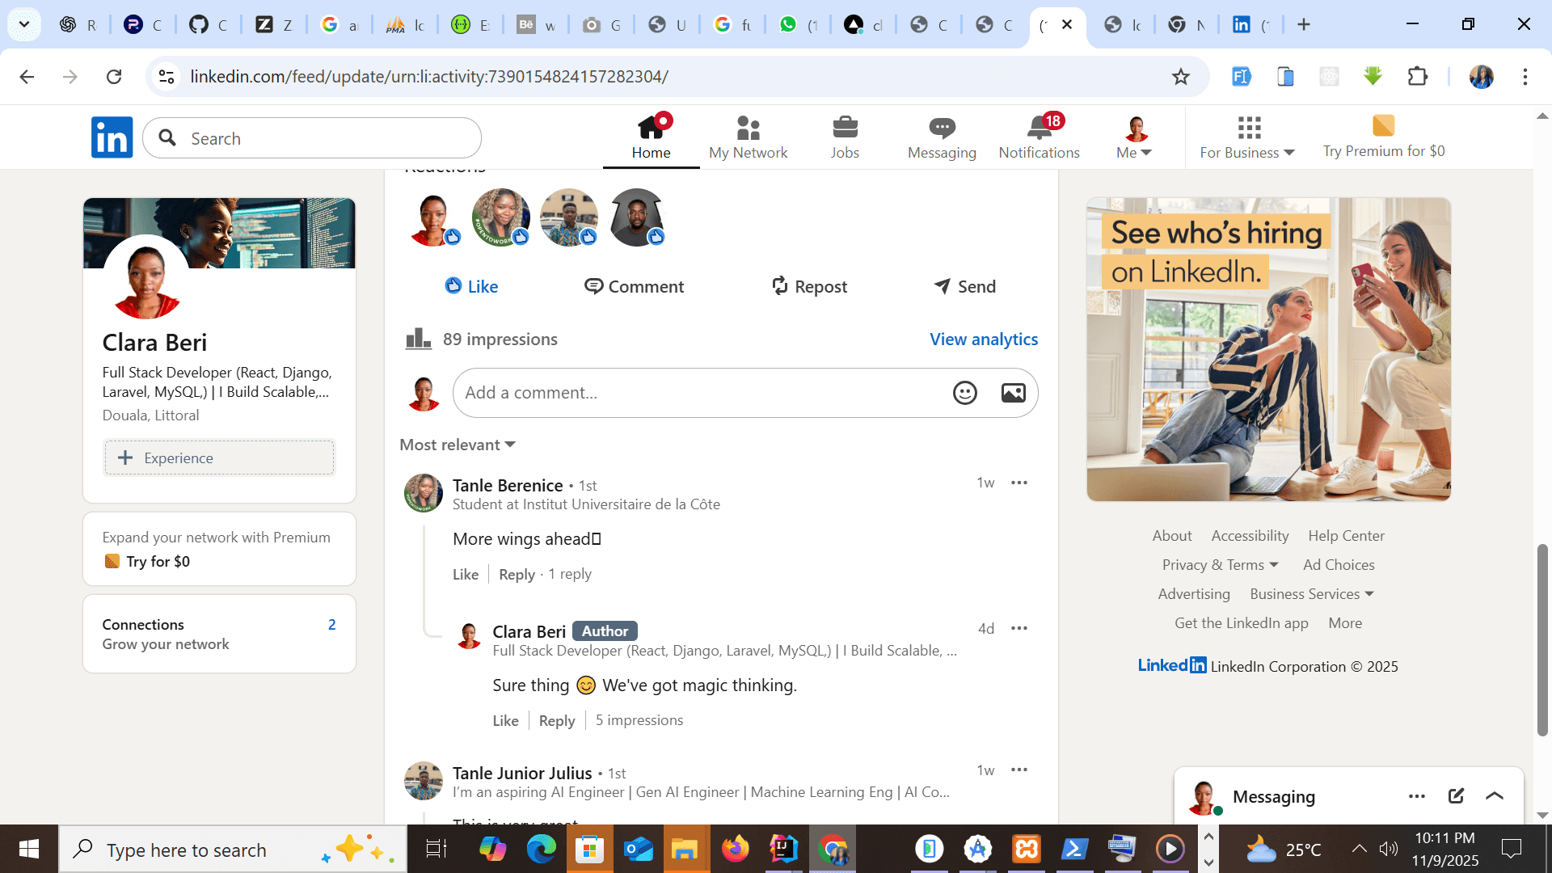The width and height of the screenshot is (1552, 873).
Task: Open the Most relevant comments dropdown
Action: click(x=457, y=445)
